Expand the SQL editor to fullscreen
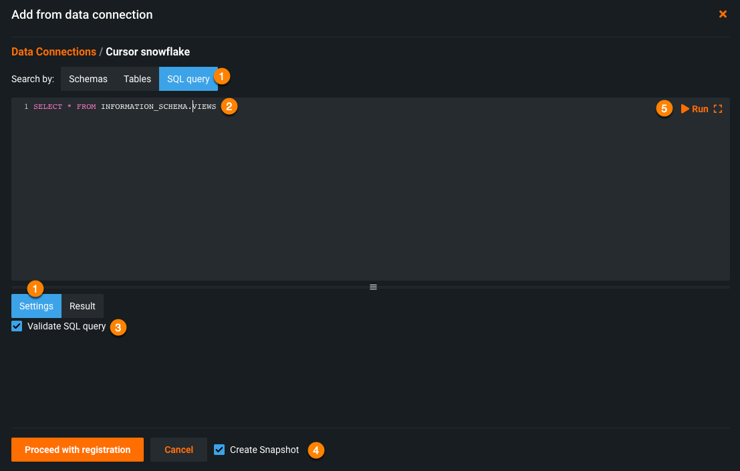The image size is (740, 471). tap(718, 109)
